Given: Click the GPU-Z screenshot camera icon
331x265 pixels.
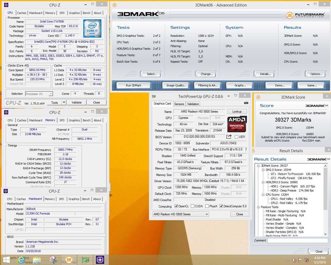Looking at the screenshot, I should coord(246,103).
